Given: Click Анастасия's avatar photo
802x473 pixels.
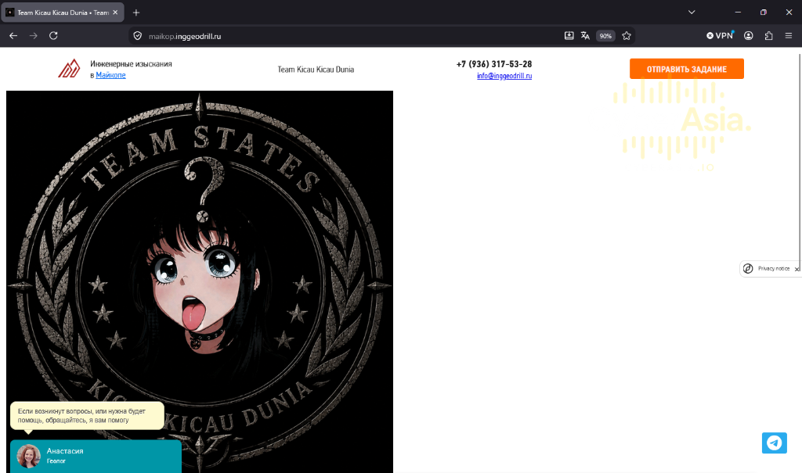Looking at the screenshot, I should point(29,456).
